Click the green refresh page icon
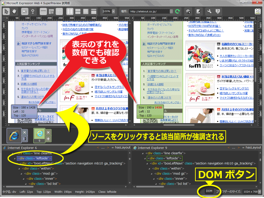Screen dimensions: 264x198 pos(177,11)
